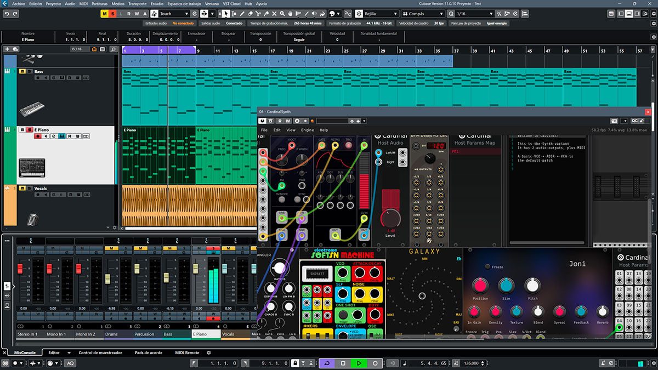Toggle monitor on the E Piano track
The image size is (658, 370).
click(46, 136)
